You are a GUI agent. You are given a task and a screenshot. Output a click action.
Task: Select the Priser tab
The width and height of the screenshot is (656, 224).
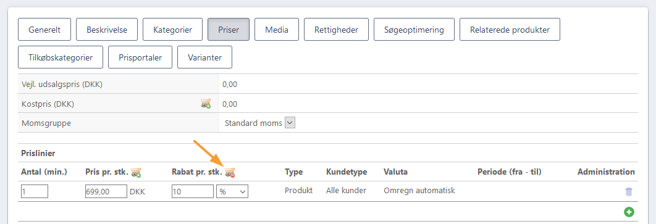click(229, 30)
